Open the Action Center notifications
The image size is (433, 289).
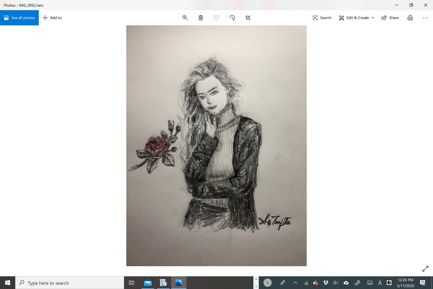423,283
